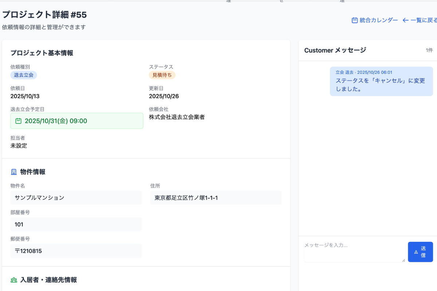
Task: Click the back arrow next to 一覧に戻る
Action: tap(405, 20)
